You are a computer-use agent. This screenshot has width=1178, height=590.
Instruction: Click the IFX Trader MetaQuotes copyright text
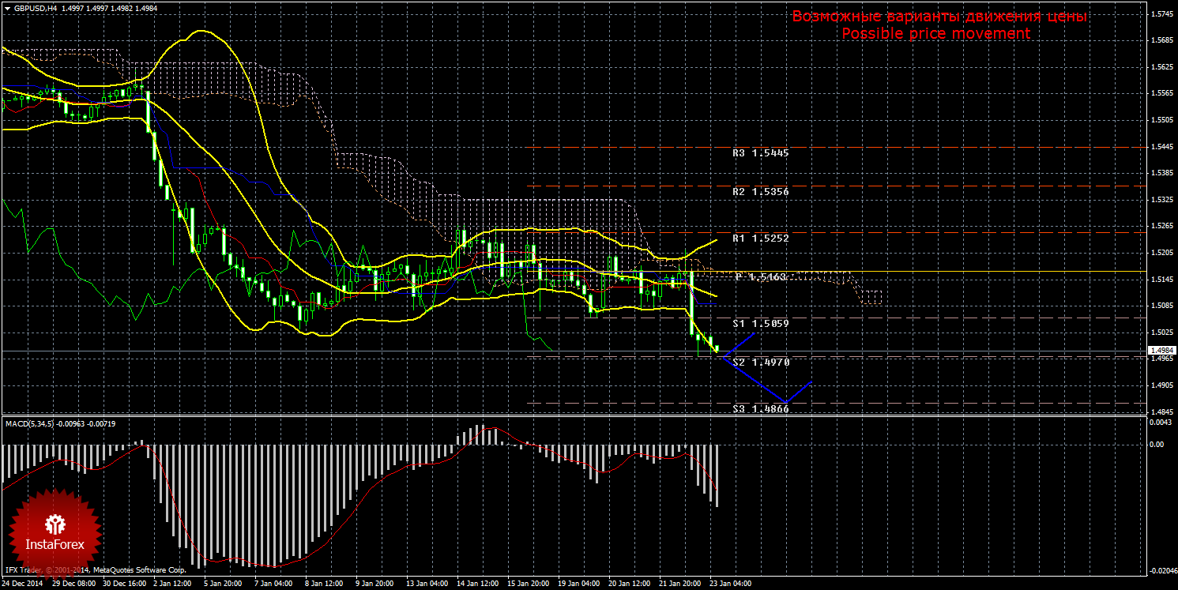[x=96, y=569]
